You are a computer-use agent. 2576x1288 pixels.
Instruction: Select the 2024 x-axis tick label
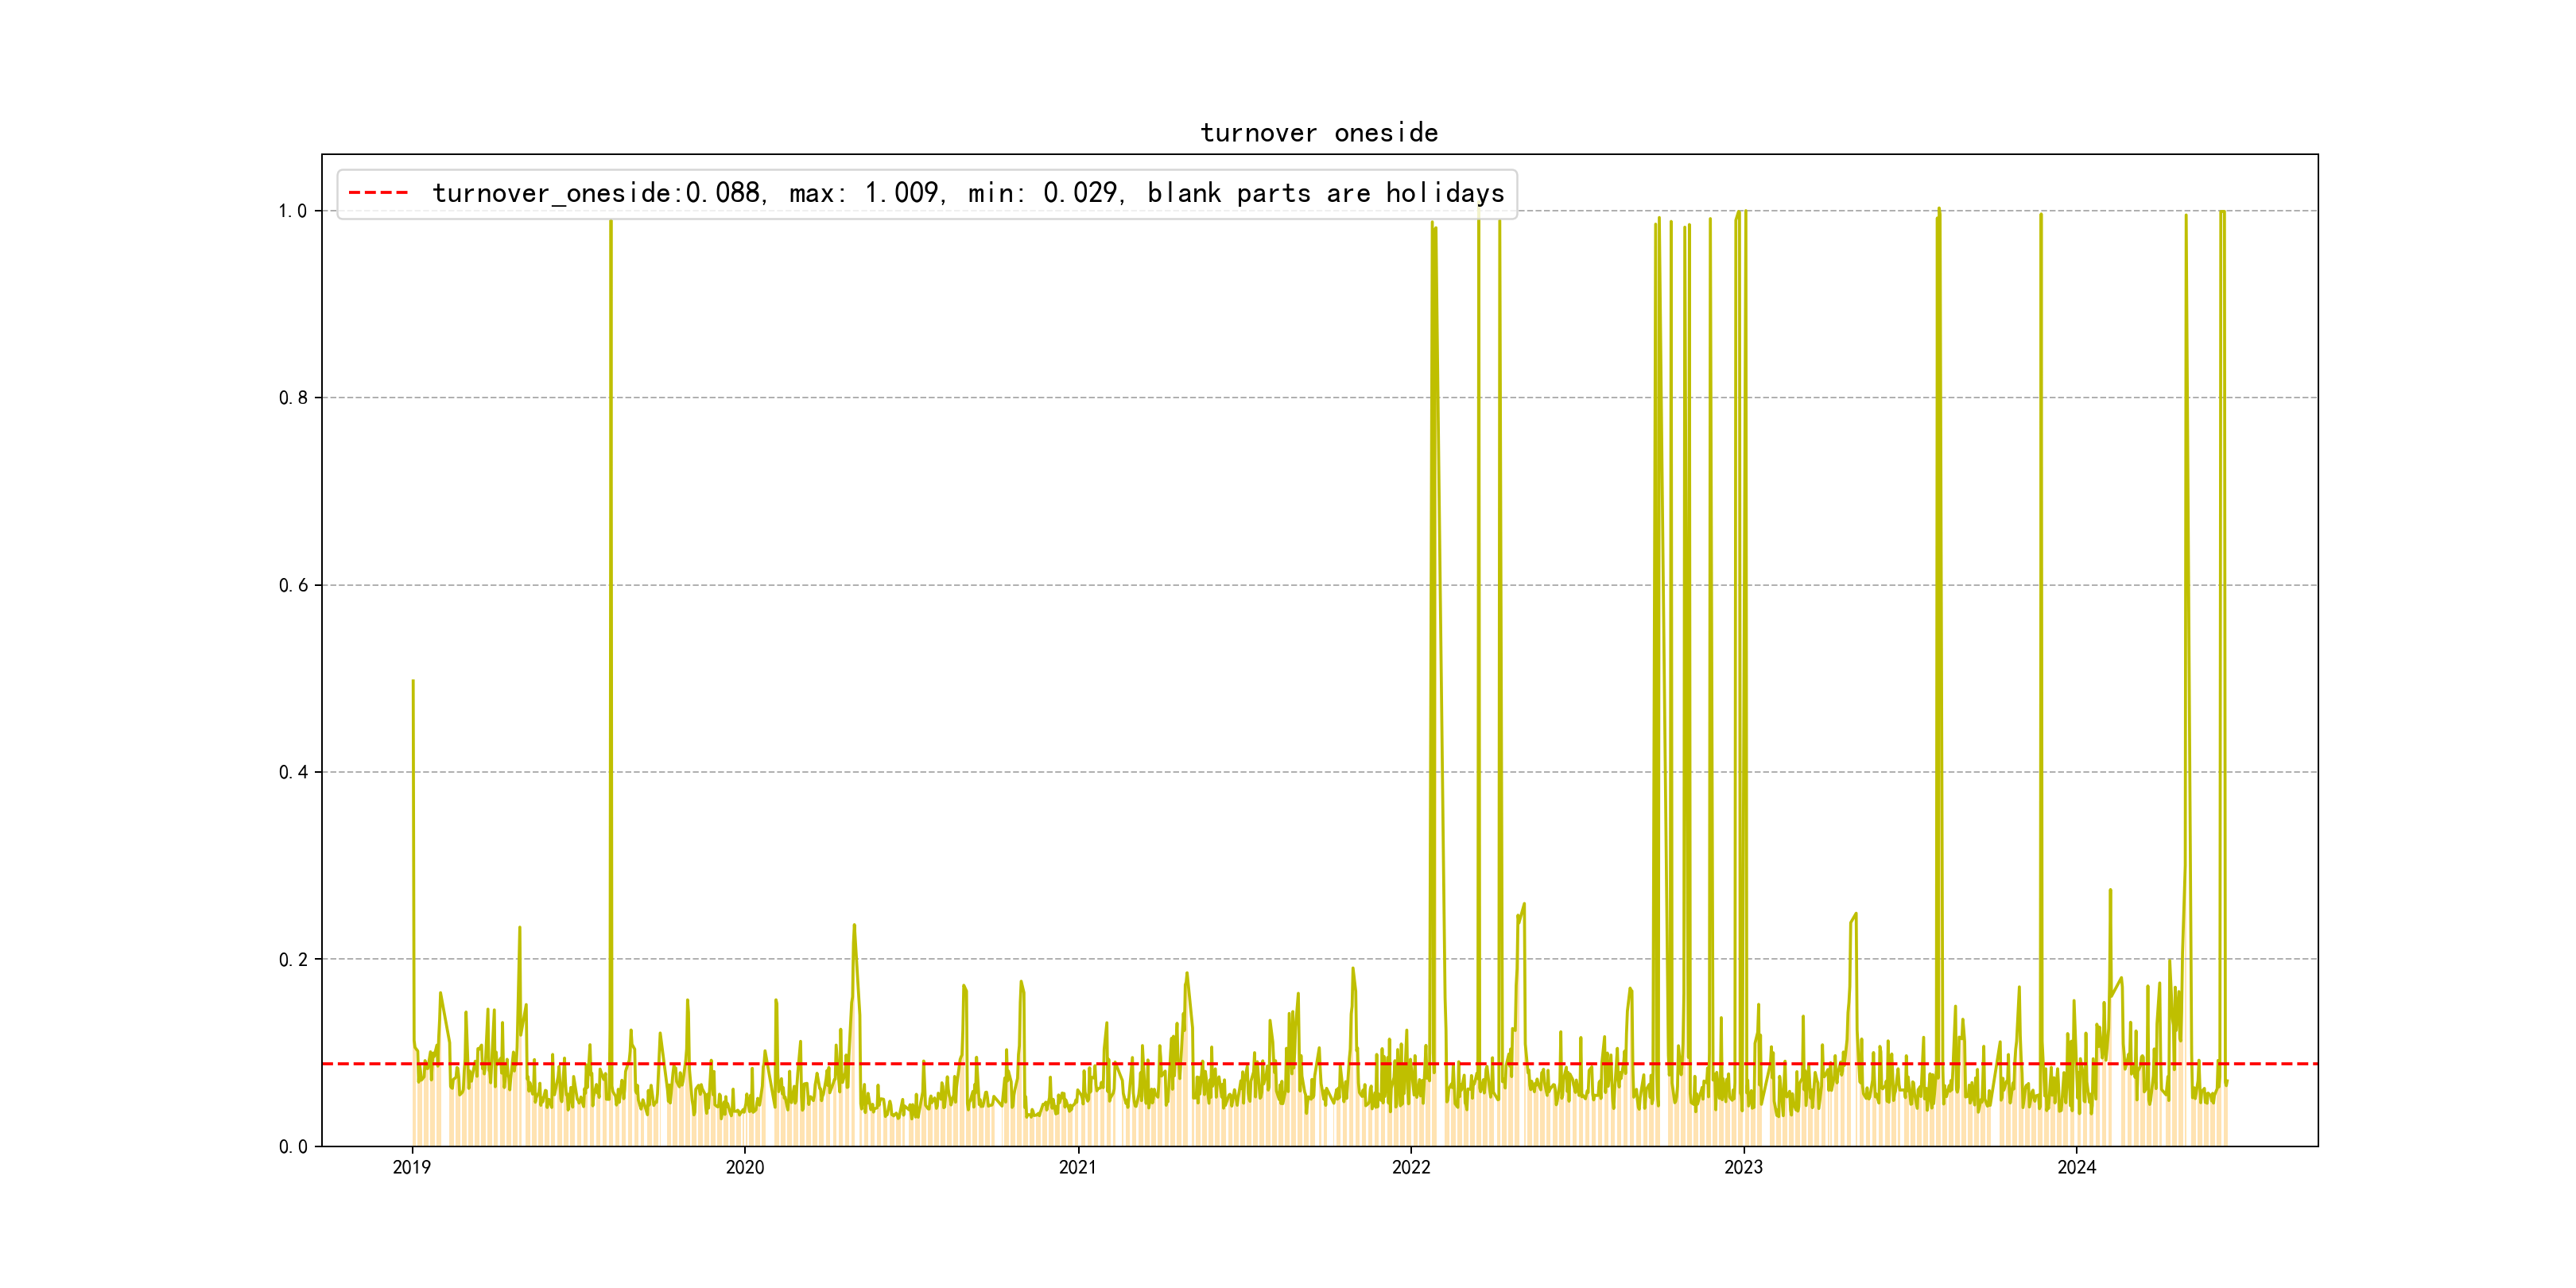(2076, 1167)
